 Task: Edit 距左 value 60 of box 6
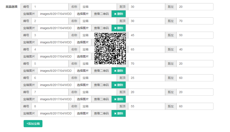[x=195, y=78]
